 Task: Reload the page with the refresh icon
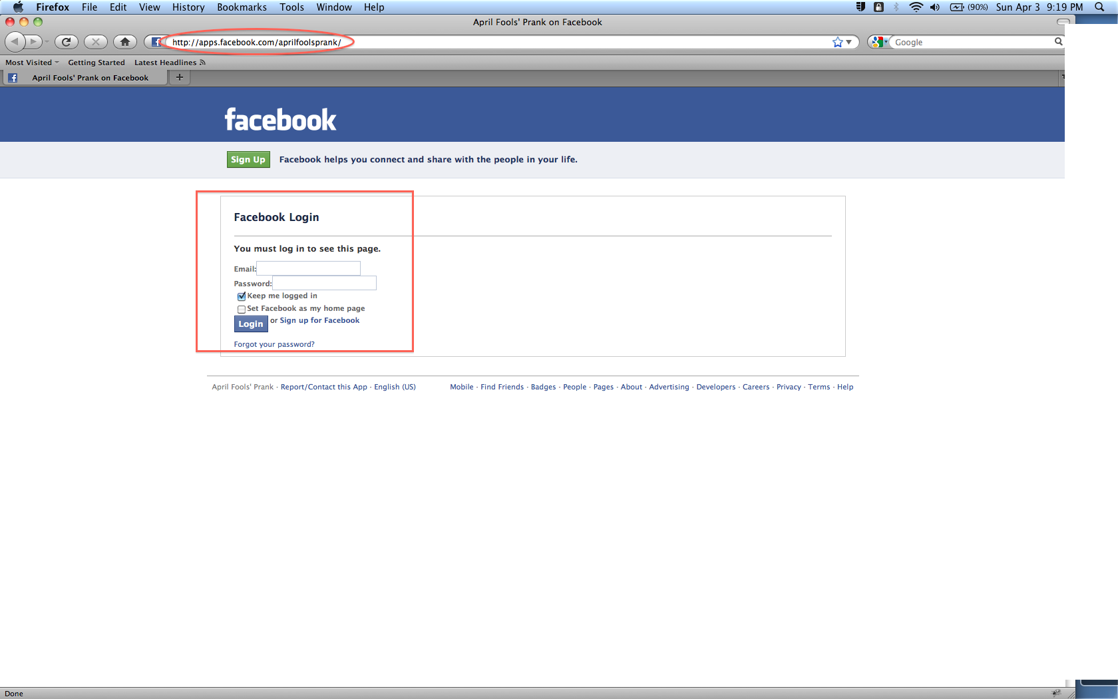point(66,42)
